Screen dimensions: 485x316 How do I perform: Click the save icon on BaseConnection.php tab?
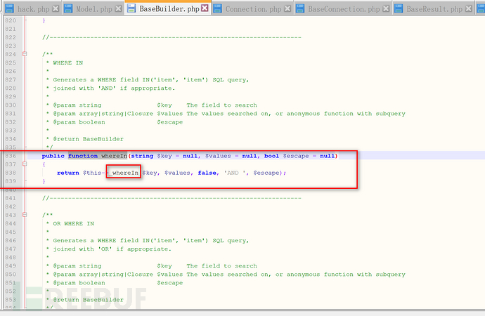(299, 8)
